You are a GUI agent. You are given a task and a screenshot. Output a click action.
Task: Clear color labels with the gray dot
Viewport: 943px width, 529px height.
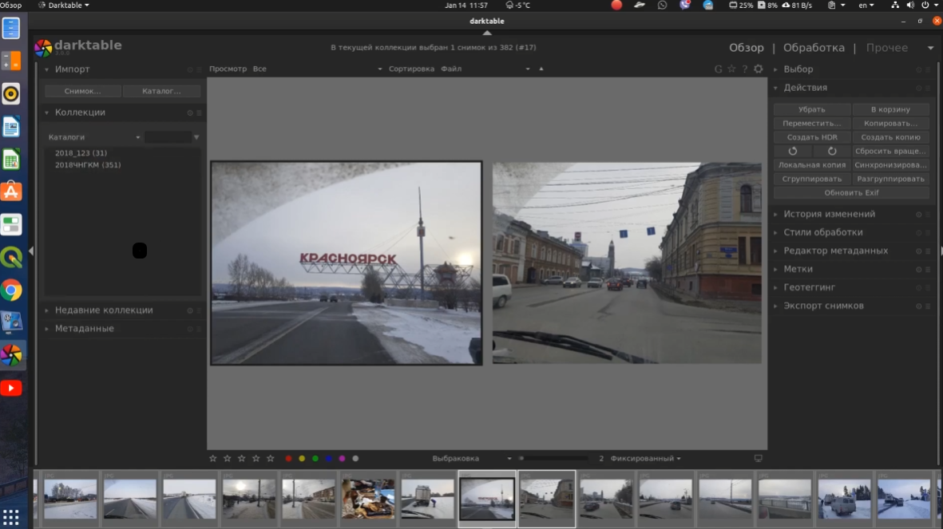pos(355,459)
